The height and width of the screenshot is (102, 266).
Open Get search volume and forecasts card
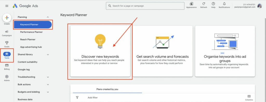(x=163, y=51)
